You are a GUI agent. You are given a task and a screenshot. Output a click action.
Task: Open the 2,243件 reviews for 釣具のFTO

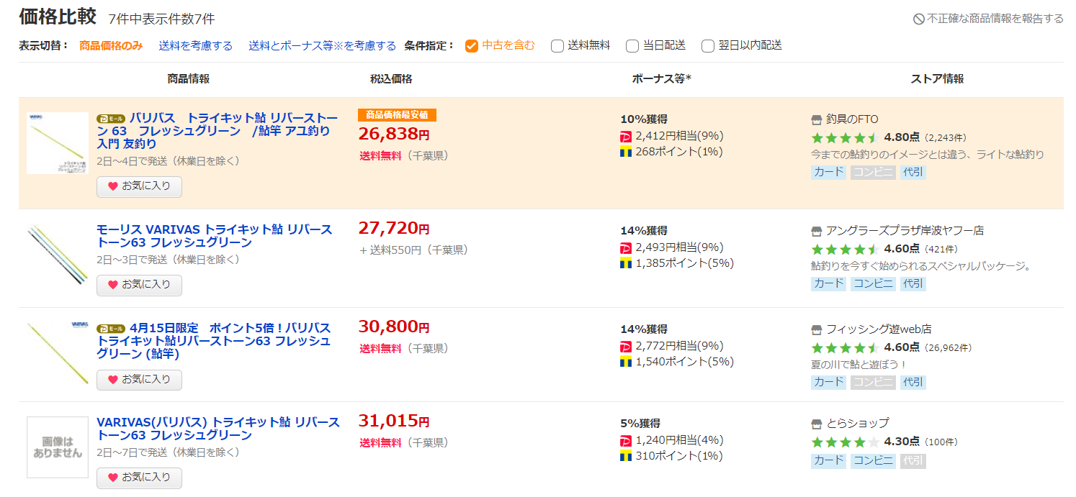click(946, 138)
